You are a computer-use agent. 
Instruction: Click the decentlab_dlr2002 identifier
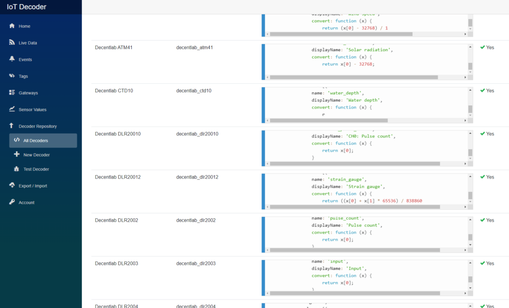pyautogui.click(x=196, y=220)
